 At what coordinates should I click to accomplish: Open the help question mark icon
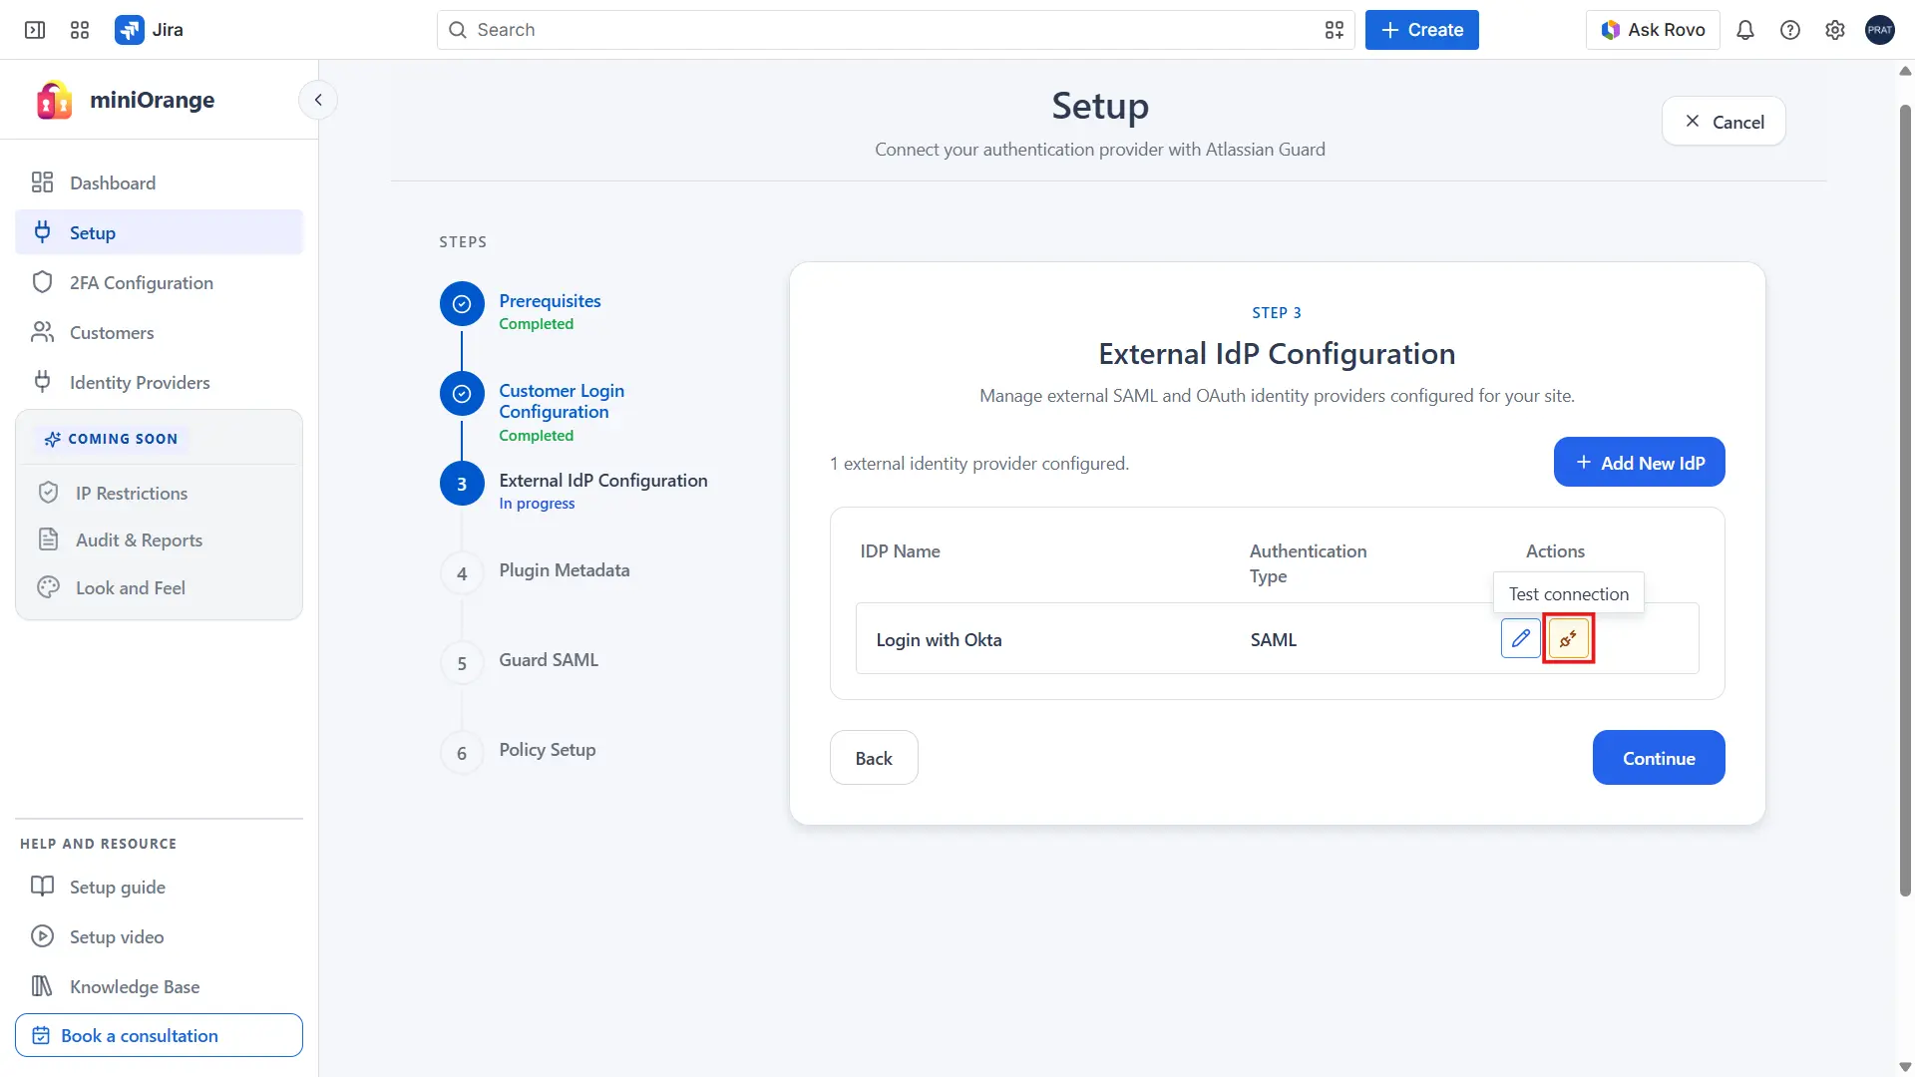click(x=1789, y=30)
